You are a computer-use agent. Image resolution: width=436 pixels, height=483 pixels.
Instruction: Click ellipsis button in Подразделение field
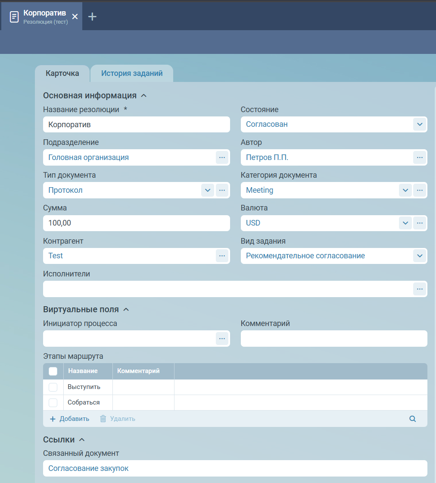pyautogui.click(x=222, y=157)
